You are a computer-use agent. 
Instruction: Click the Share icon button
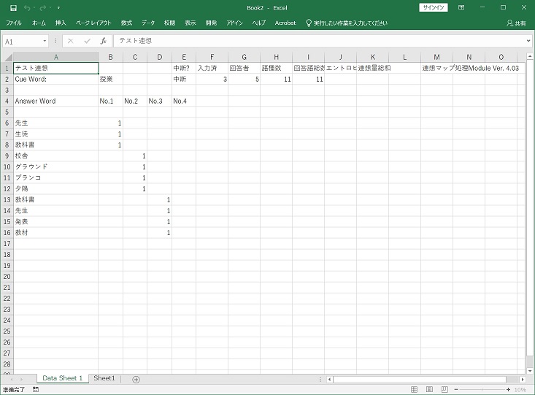(x=515, y=23)
